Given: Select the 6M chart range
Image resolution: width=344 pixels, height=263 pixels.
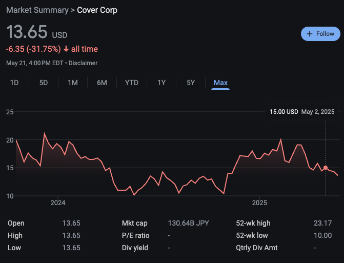Looking at the screenshot, I should [x=102, y=83].
